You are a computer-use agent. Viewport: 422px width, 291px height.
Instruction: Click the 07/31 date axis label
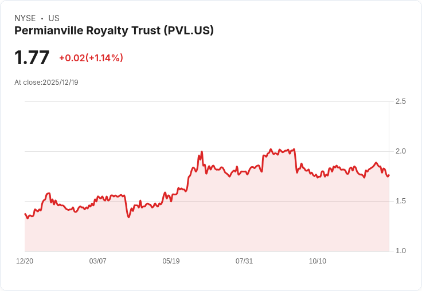(x=244, y=261)
